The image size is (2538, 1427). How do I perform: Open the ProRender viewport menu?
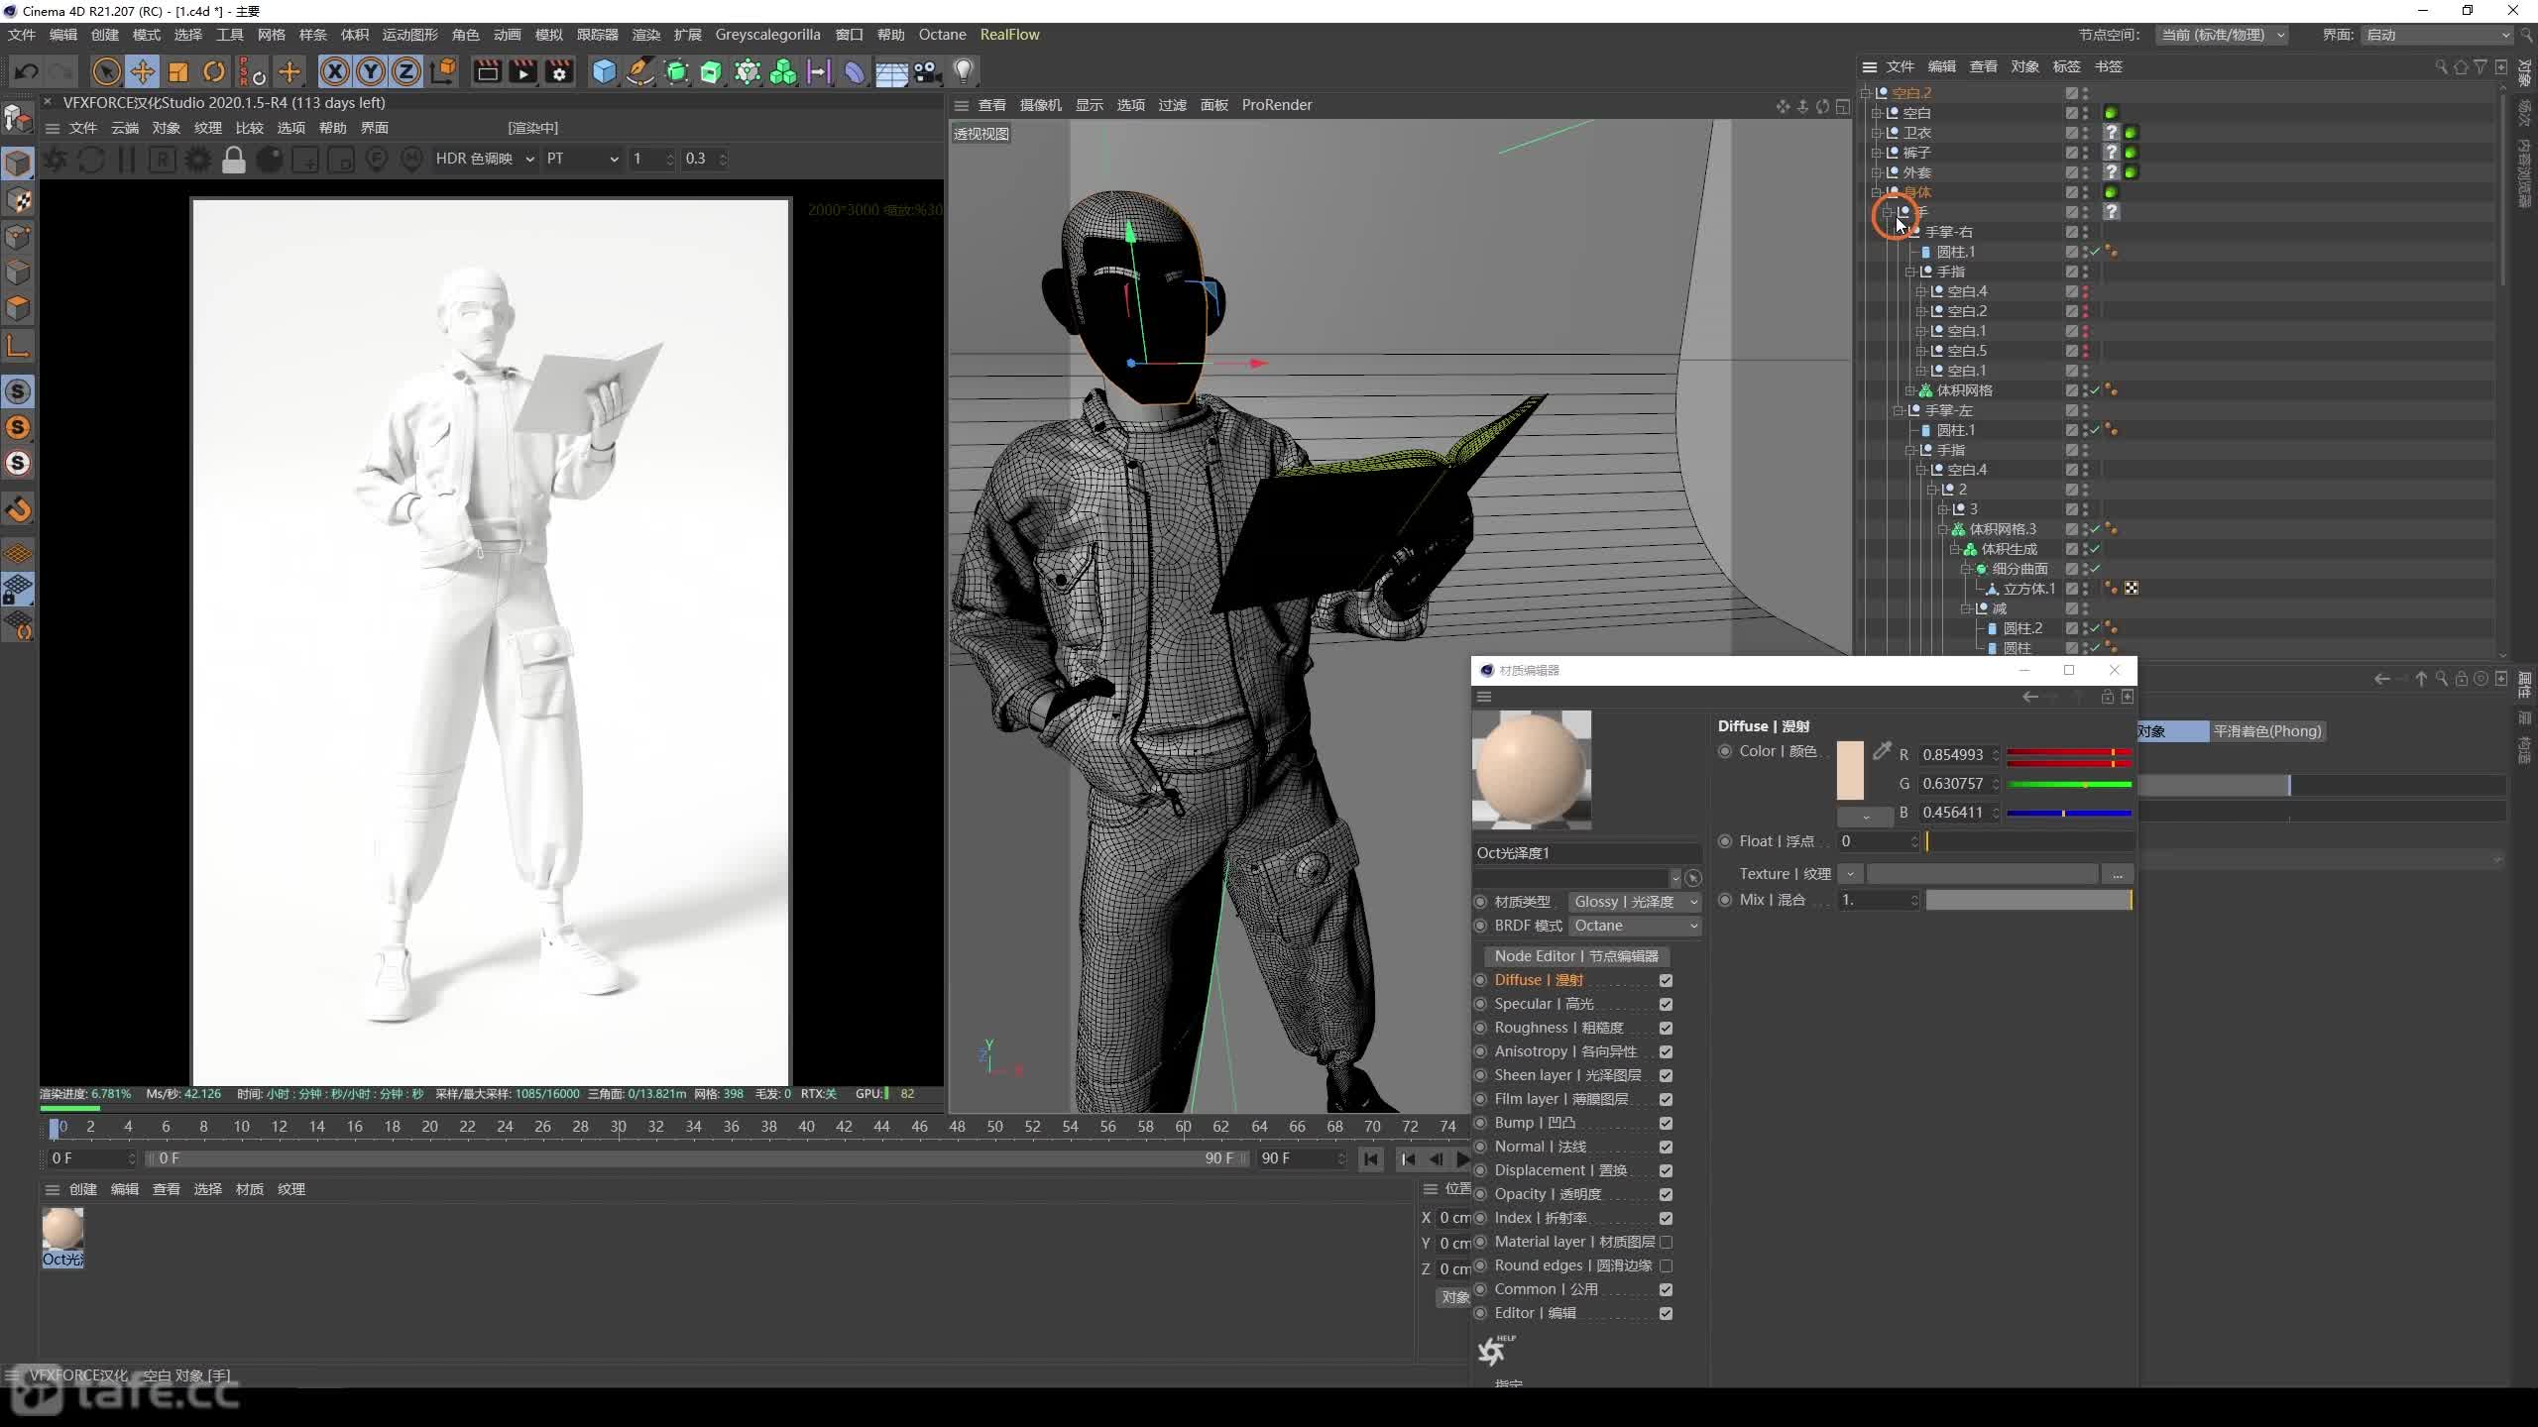(1276, 105)
